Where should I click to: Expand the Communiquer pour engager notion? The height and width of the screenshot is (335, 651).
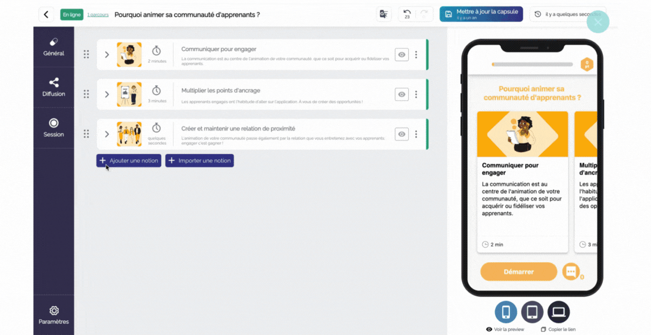(x=107, y=55)
